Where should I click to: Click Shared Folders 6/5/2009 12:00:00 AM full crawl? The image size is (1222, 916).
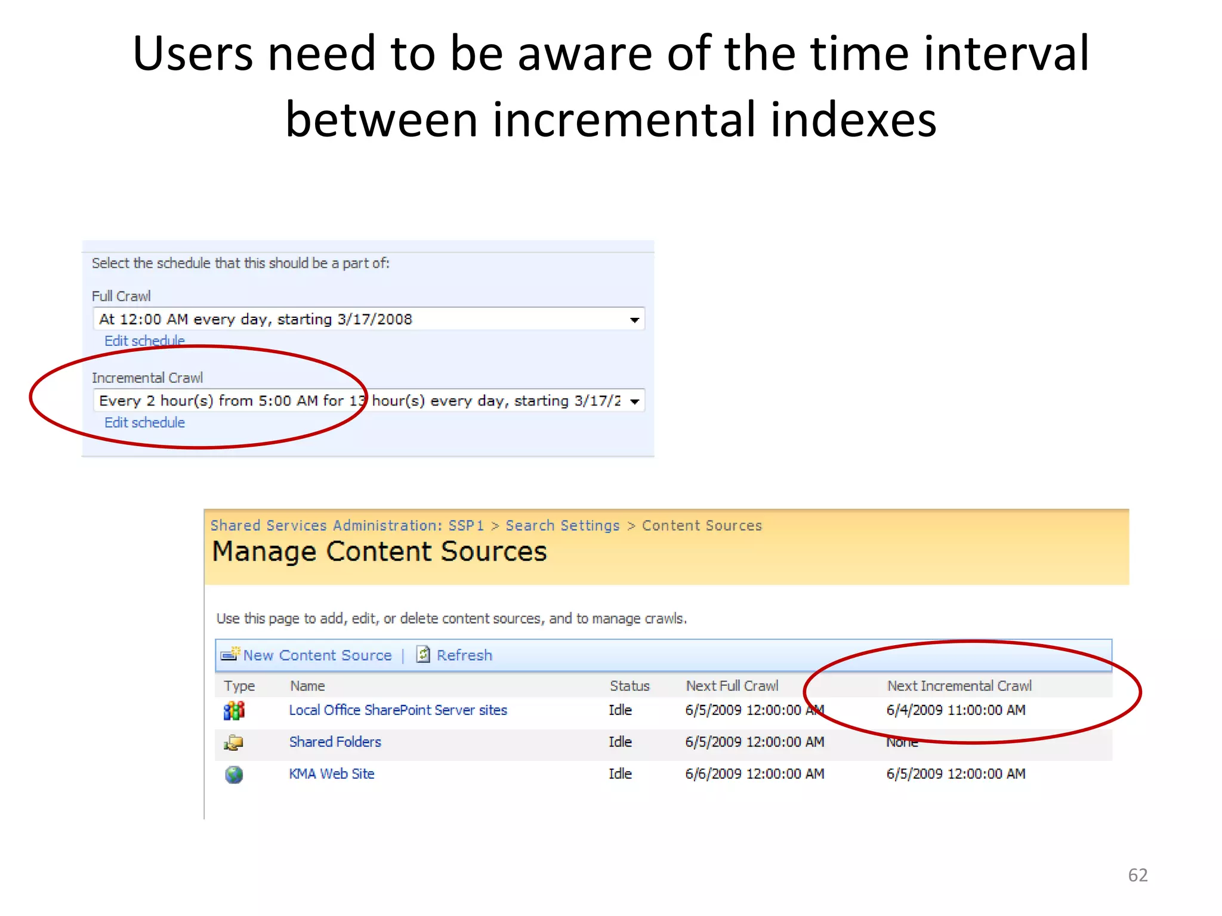pos(755,741)
